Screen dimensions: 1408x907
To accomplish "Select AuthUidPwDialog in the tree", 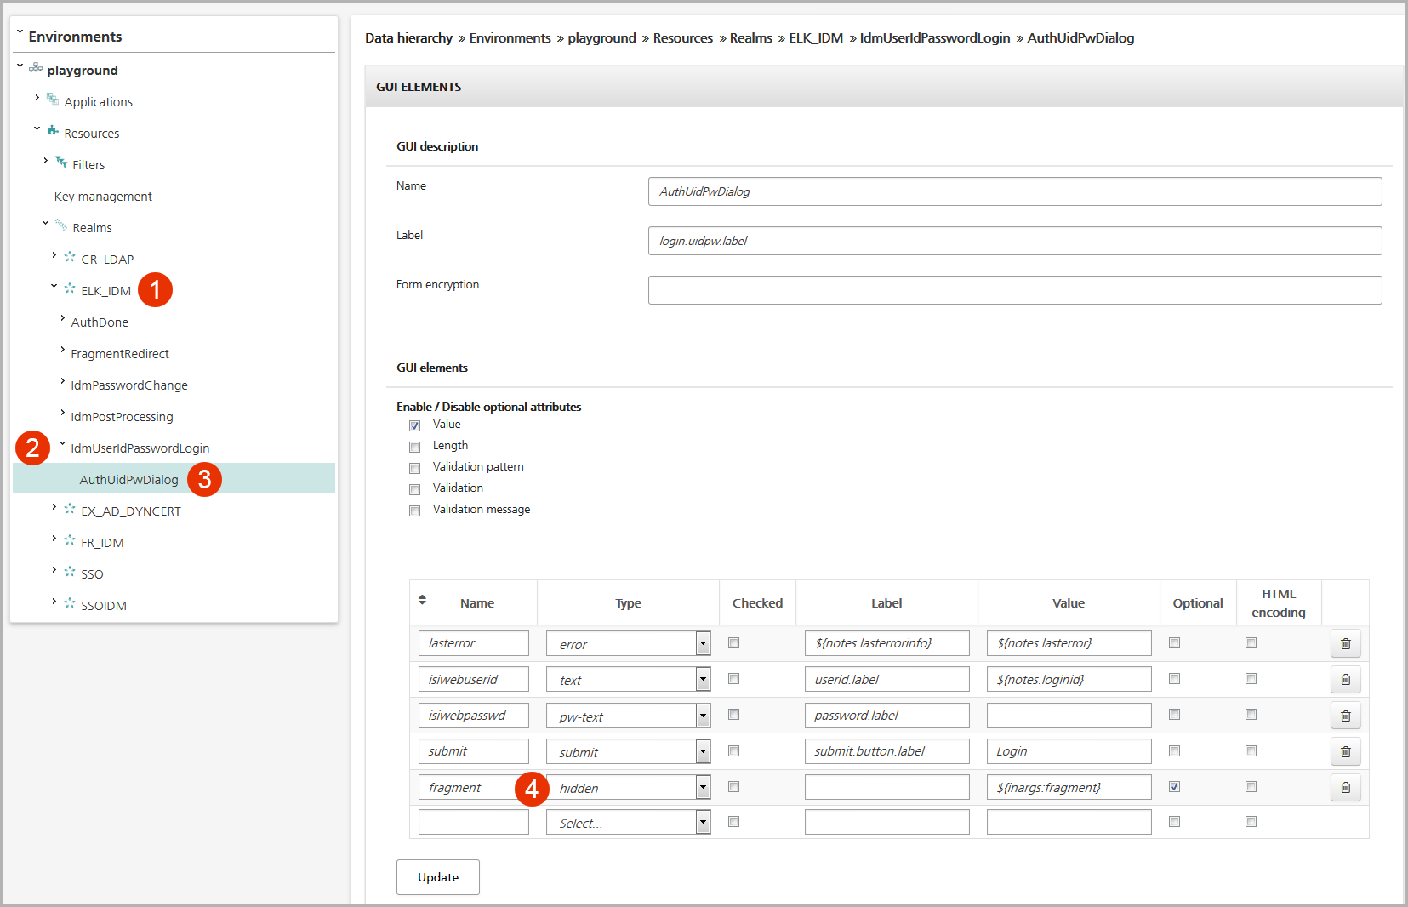I will coord(129,480).
